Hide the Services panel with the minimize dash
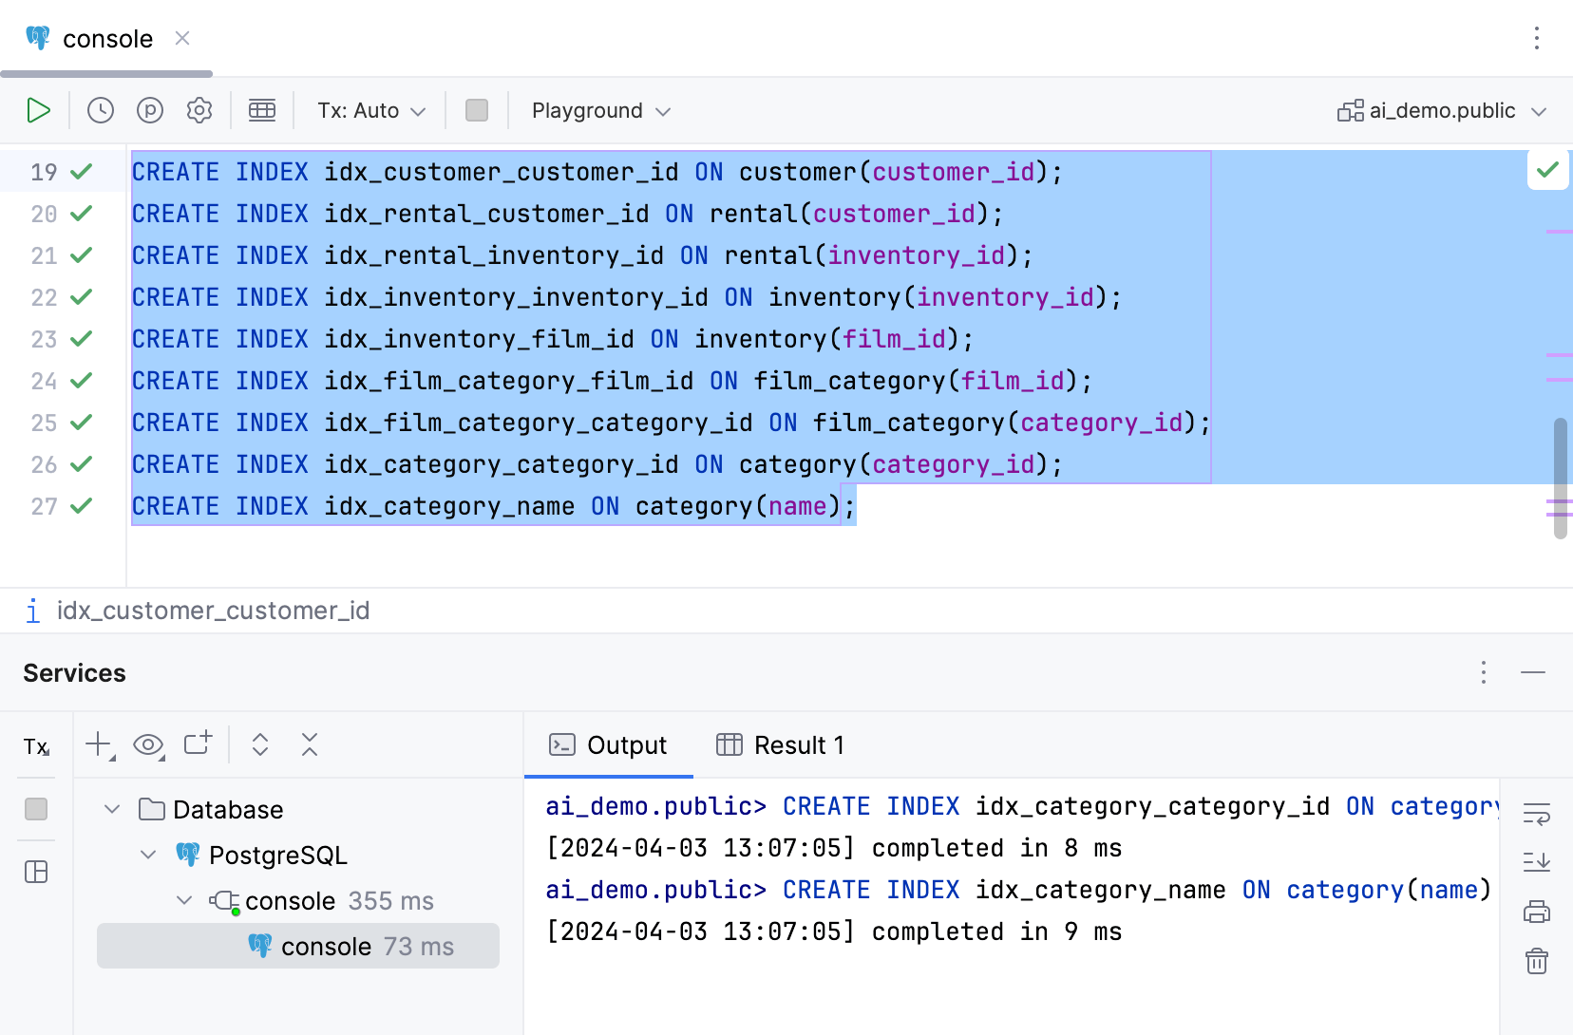 1533,672
